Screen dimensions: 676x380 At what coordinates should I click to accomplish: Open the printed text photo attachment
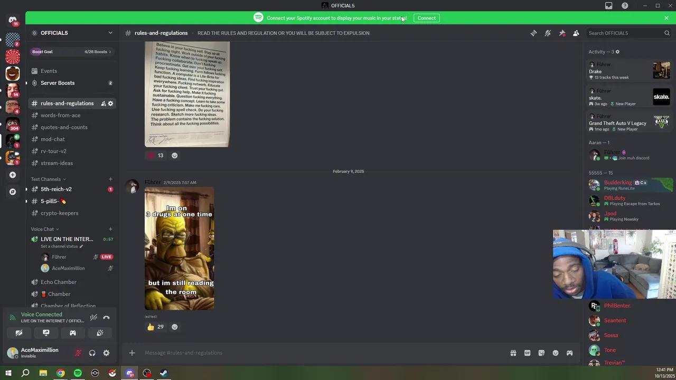[x=187, y=94]
